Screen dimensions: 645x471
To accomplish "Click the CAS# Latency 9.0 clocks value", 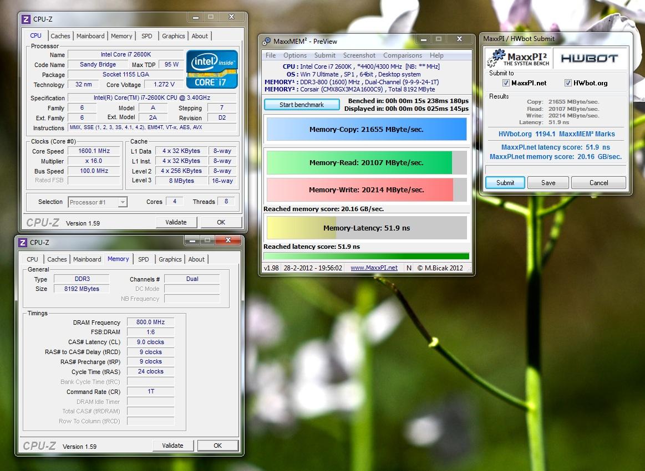I will tap(150, 342).
